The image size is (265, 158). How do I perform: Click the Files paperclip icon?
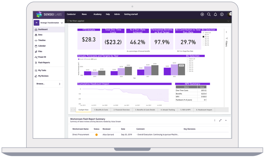tap(36, 52)
